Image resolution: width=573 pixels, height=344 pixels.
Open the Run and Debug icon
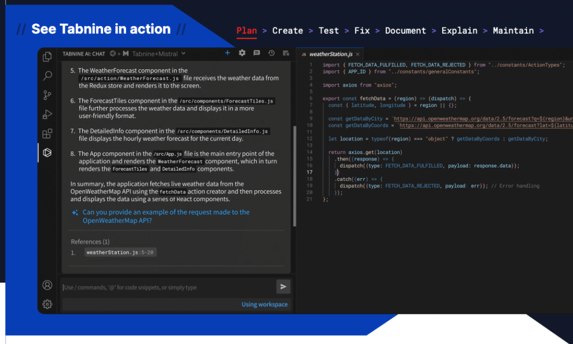point(47,114)
